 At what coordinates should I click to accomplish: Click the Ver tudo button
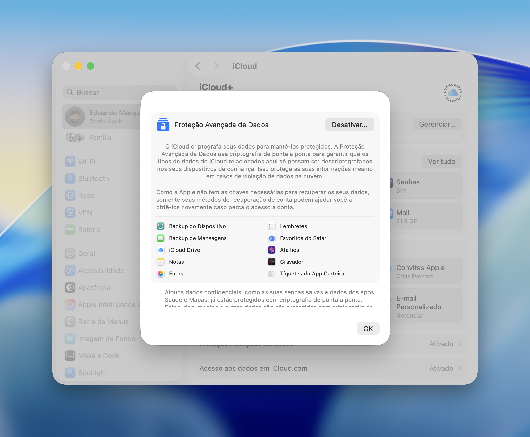click(441, 162)
